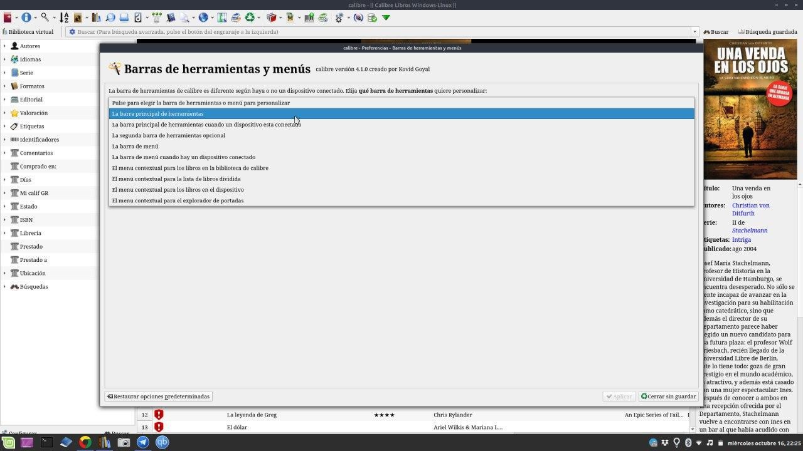Click the Valoración star icon

(x=14, y=113)
